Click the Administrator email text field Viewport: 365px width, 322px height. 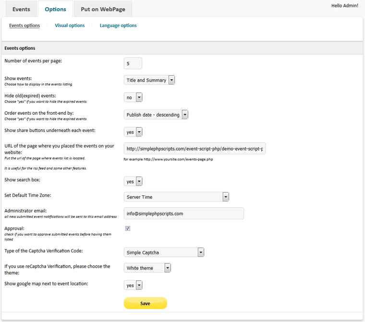pyautogui.click(x=183, y=214)
